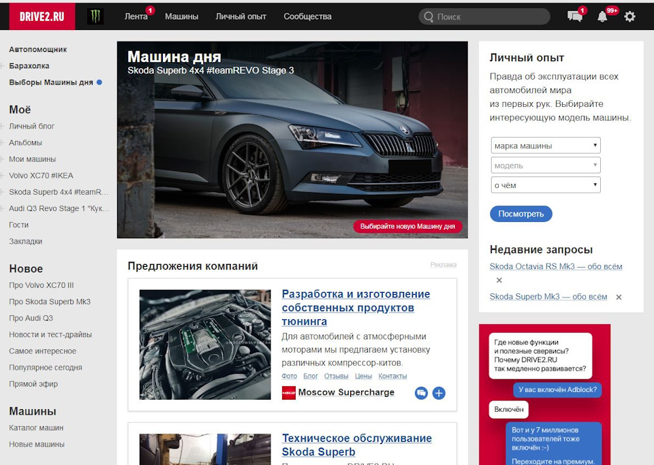This screenshot has width=654, height=465.
Task: Open the модель dropdown
Action: (x=546, y=165)
